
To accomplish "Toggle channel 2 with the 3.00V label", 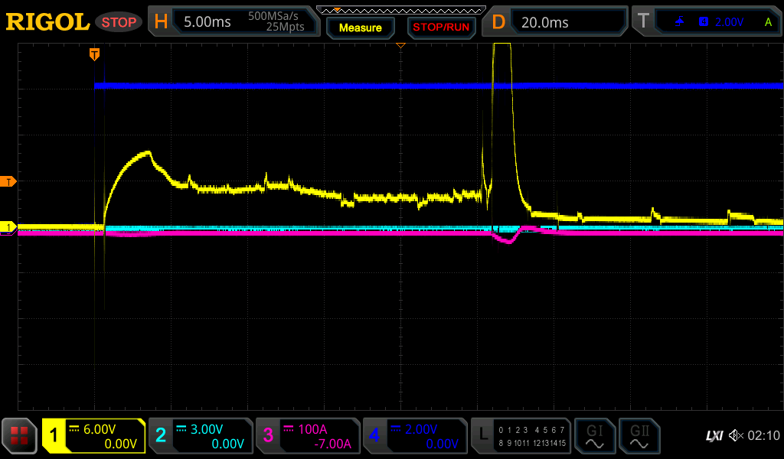I will pyautogui.click(x=201, y=436).
